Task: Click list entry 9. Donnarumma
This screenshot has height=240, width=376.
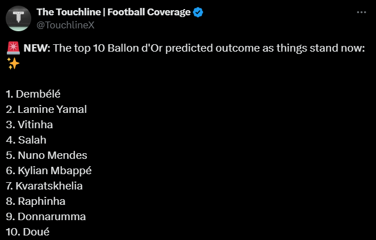Action: pos(46,217)
